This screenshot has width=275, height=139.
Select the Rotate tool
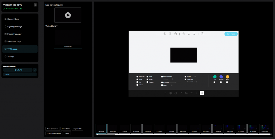(176, 93)
